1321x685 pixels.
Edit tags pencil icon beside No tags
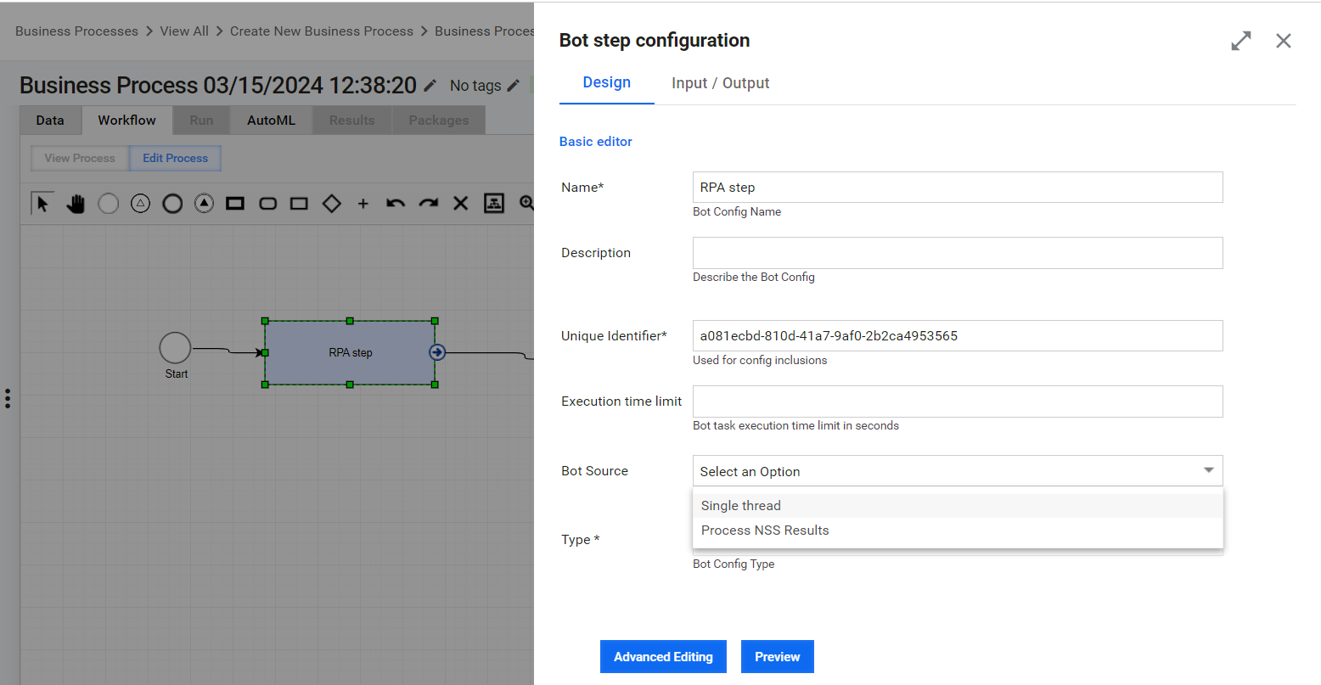click(514, 86)
